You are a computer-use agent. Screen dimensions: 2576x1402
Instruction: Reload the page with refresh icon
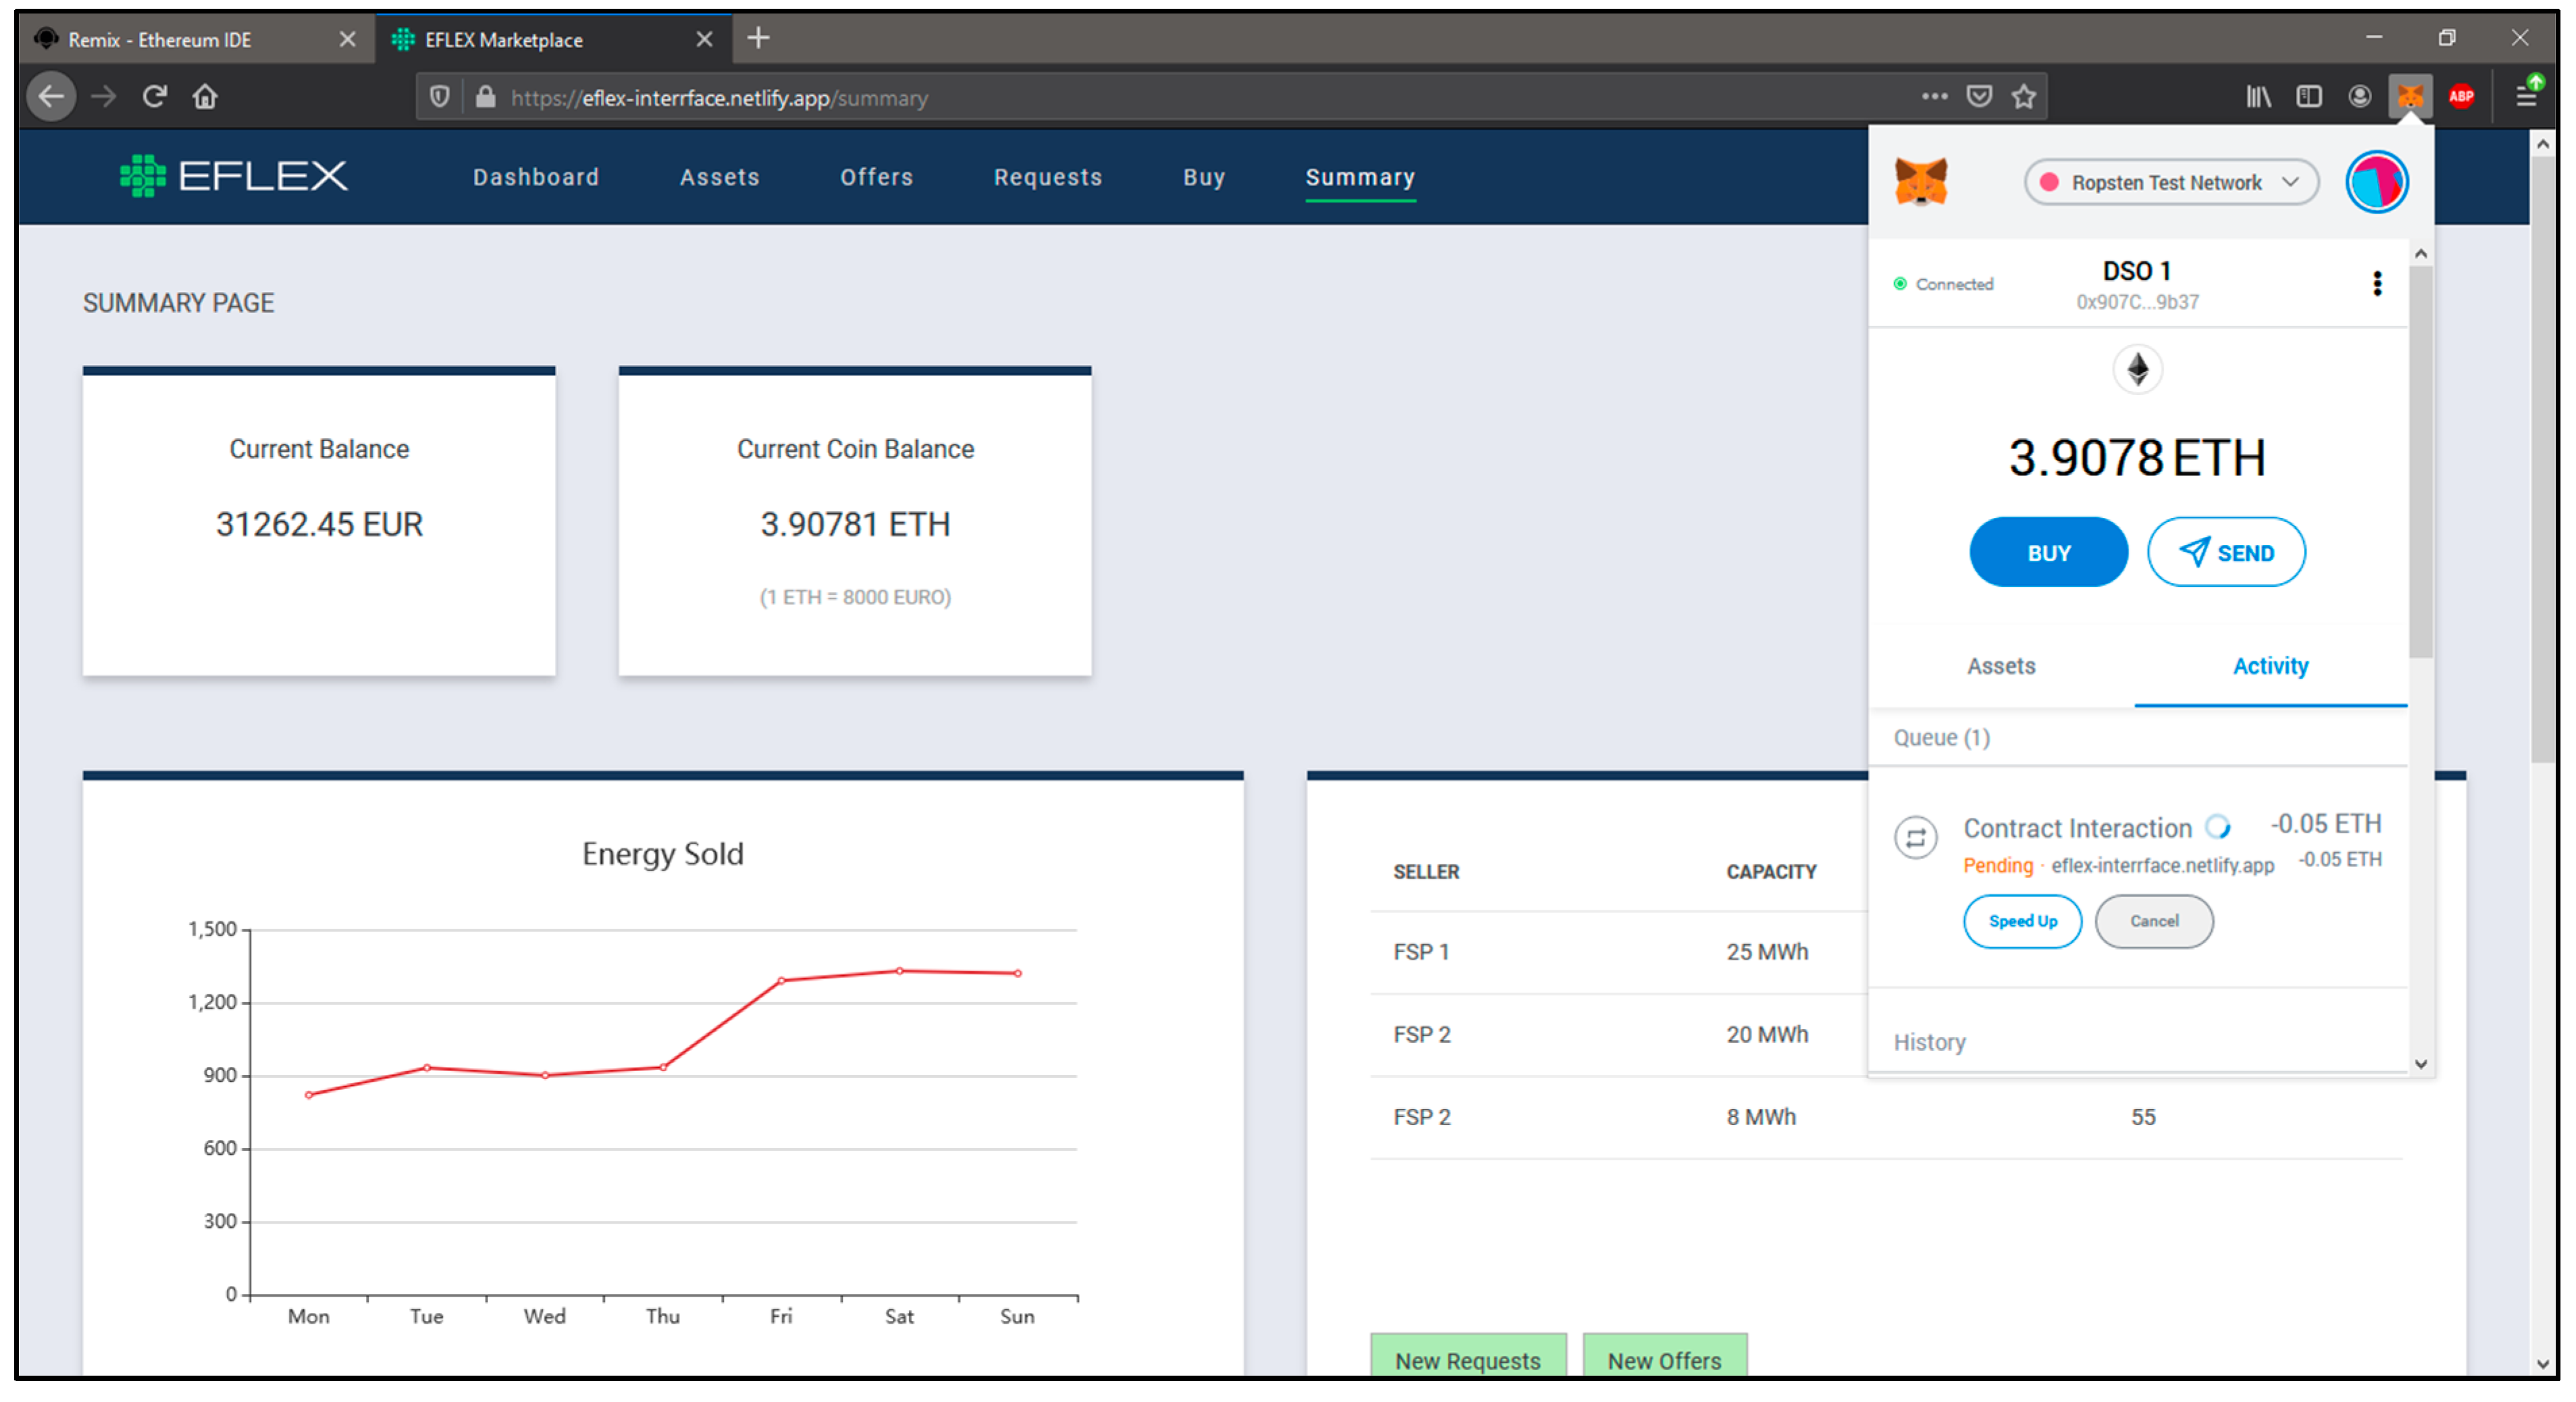[x=154, y=97]
